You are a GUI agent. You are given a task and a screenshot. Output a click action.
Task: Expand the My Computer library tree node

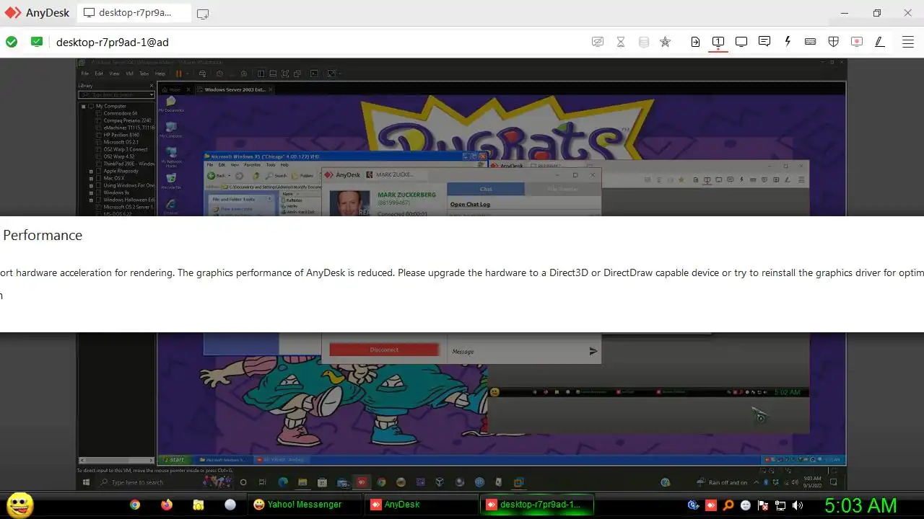click(84, 106)
